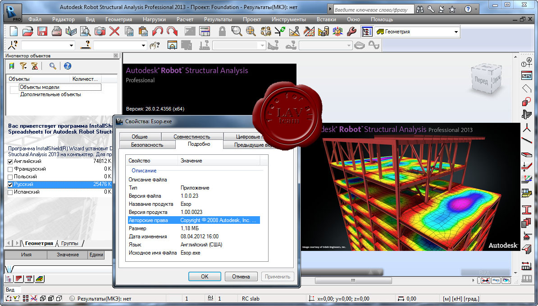Viewport: 538px width, 306px height.
Task: Undo the last action with left red arrow
Action: [x=158, y=32]
